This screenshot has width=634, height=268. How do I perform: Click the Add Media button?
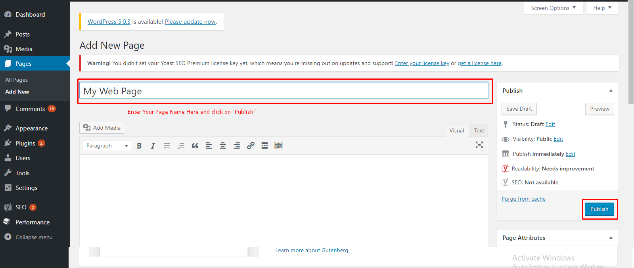[x=102, y=128]
